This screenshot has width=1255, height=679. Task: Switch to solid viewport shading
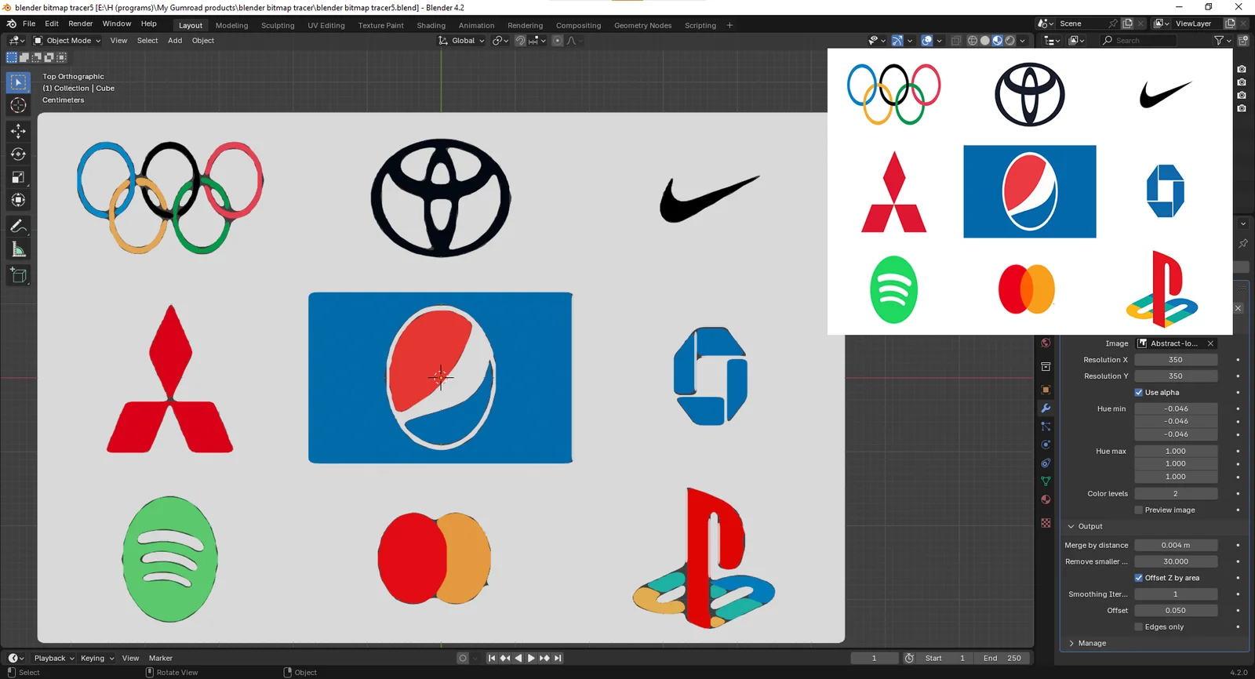[x=985, y=41]
